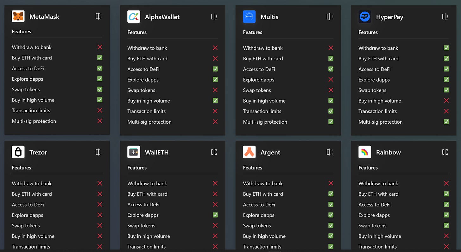Click red X for MetaMask Multi-sig protection
Image resolution: width=461 pixels, height=252 pixels.
tap(100, 121)
